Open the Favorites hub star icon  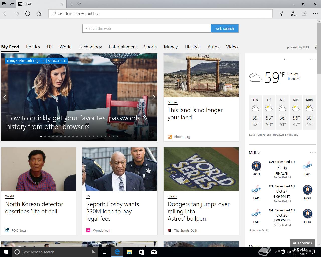pos(282,14)
